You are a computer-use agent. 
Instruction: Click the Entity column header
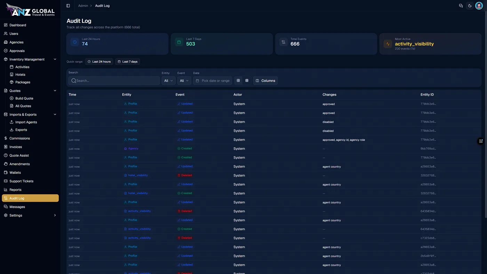[127, 95]
